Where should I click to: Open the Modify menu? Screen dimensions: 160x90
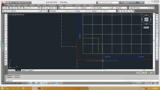61,5
